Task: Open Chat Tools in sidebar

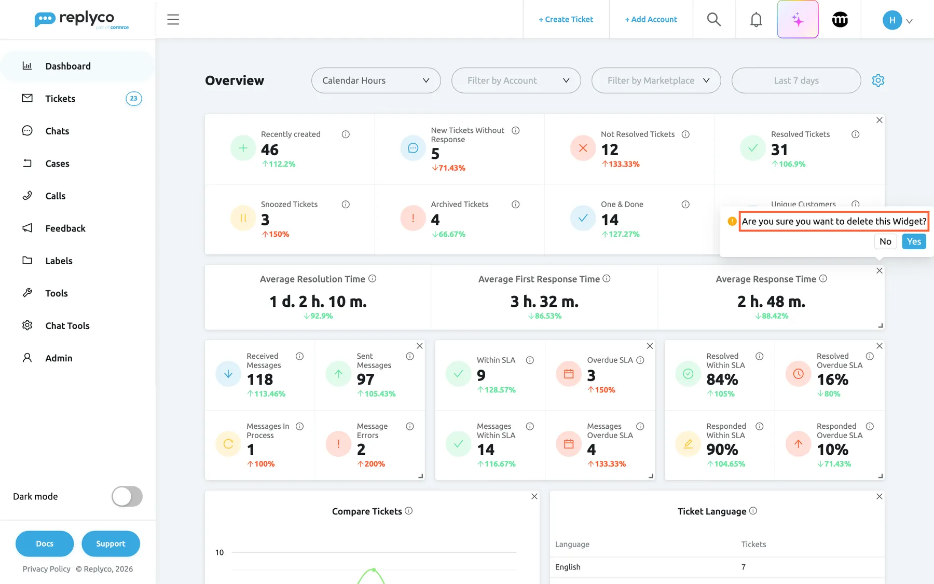Action: (x=78, y=325)
